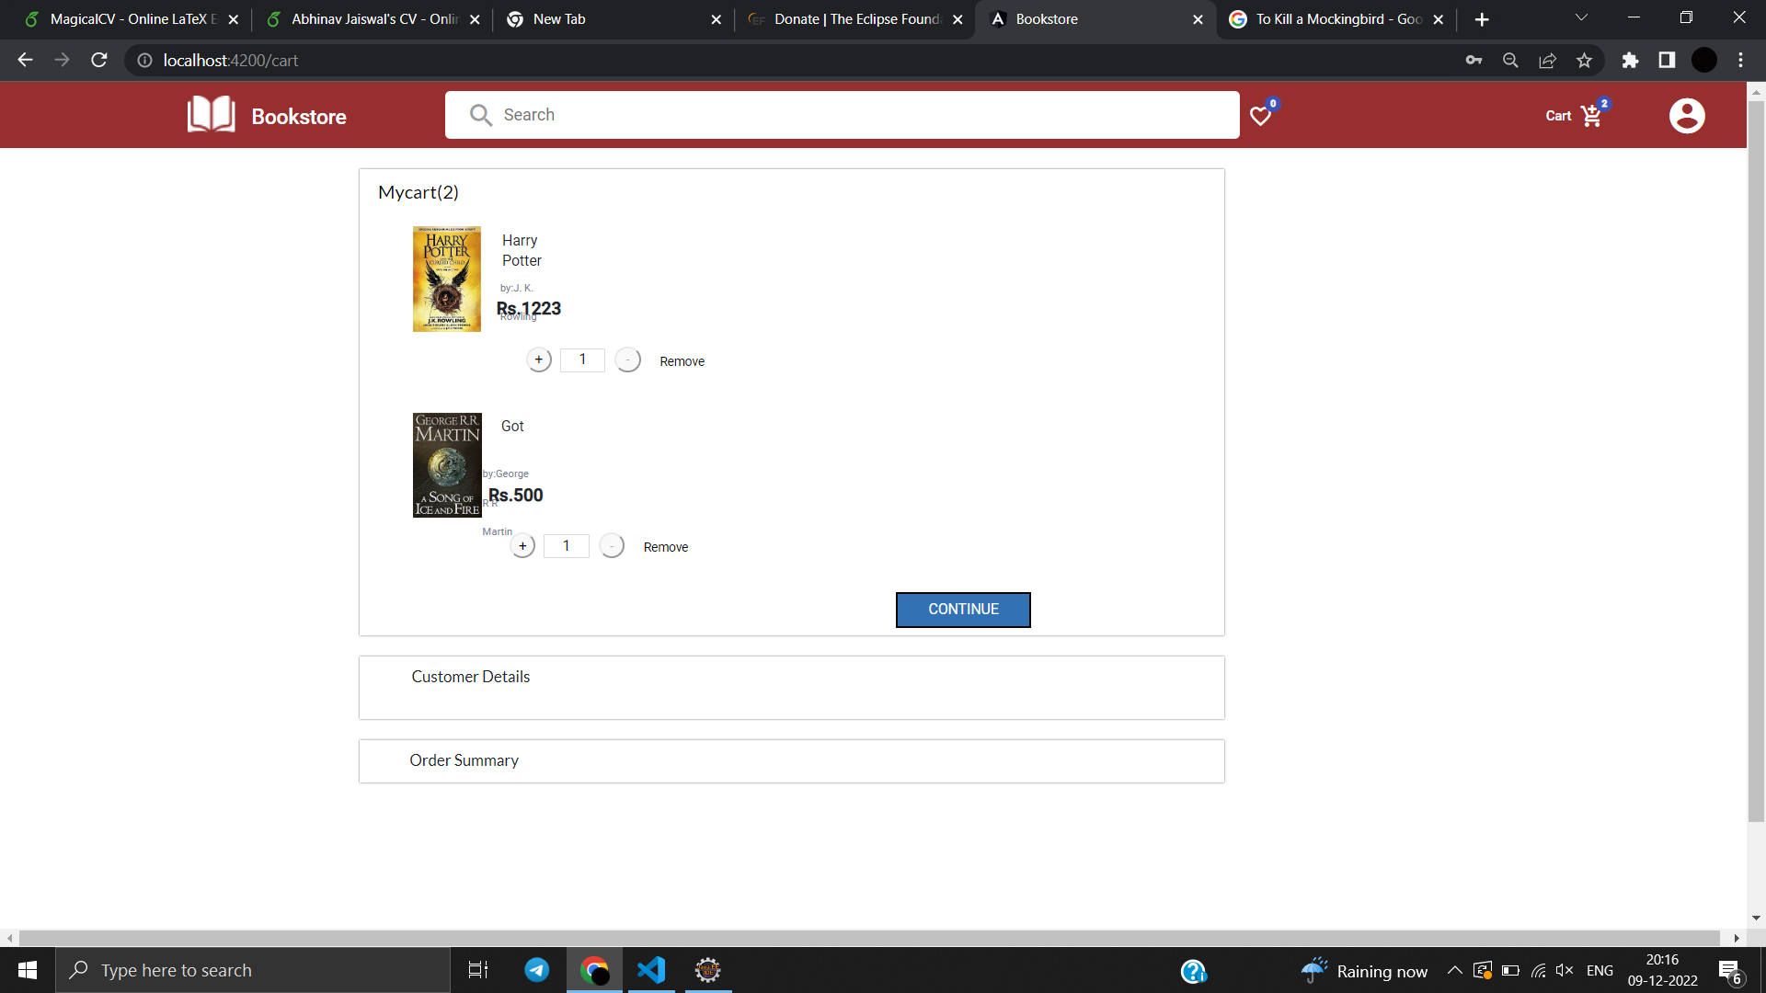Click the CONTINUE button
Screen dimensions: 1766x993
click(x=962, y=609)
